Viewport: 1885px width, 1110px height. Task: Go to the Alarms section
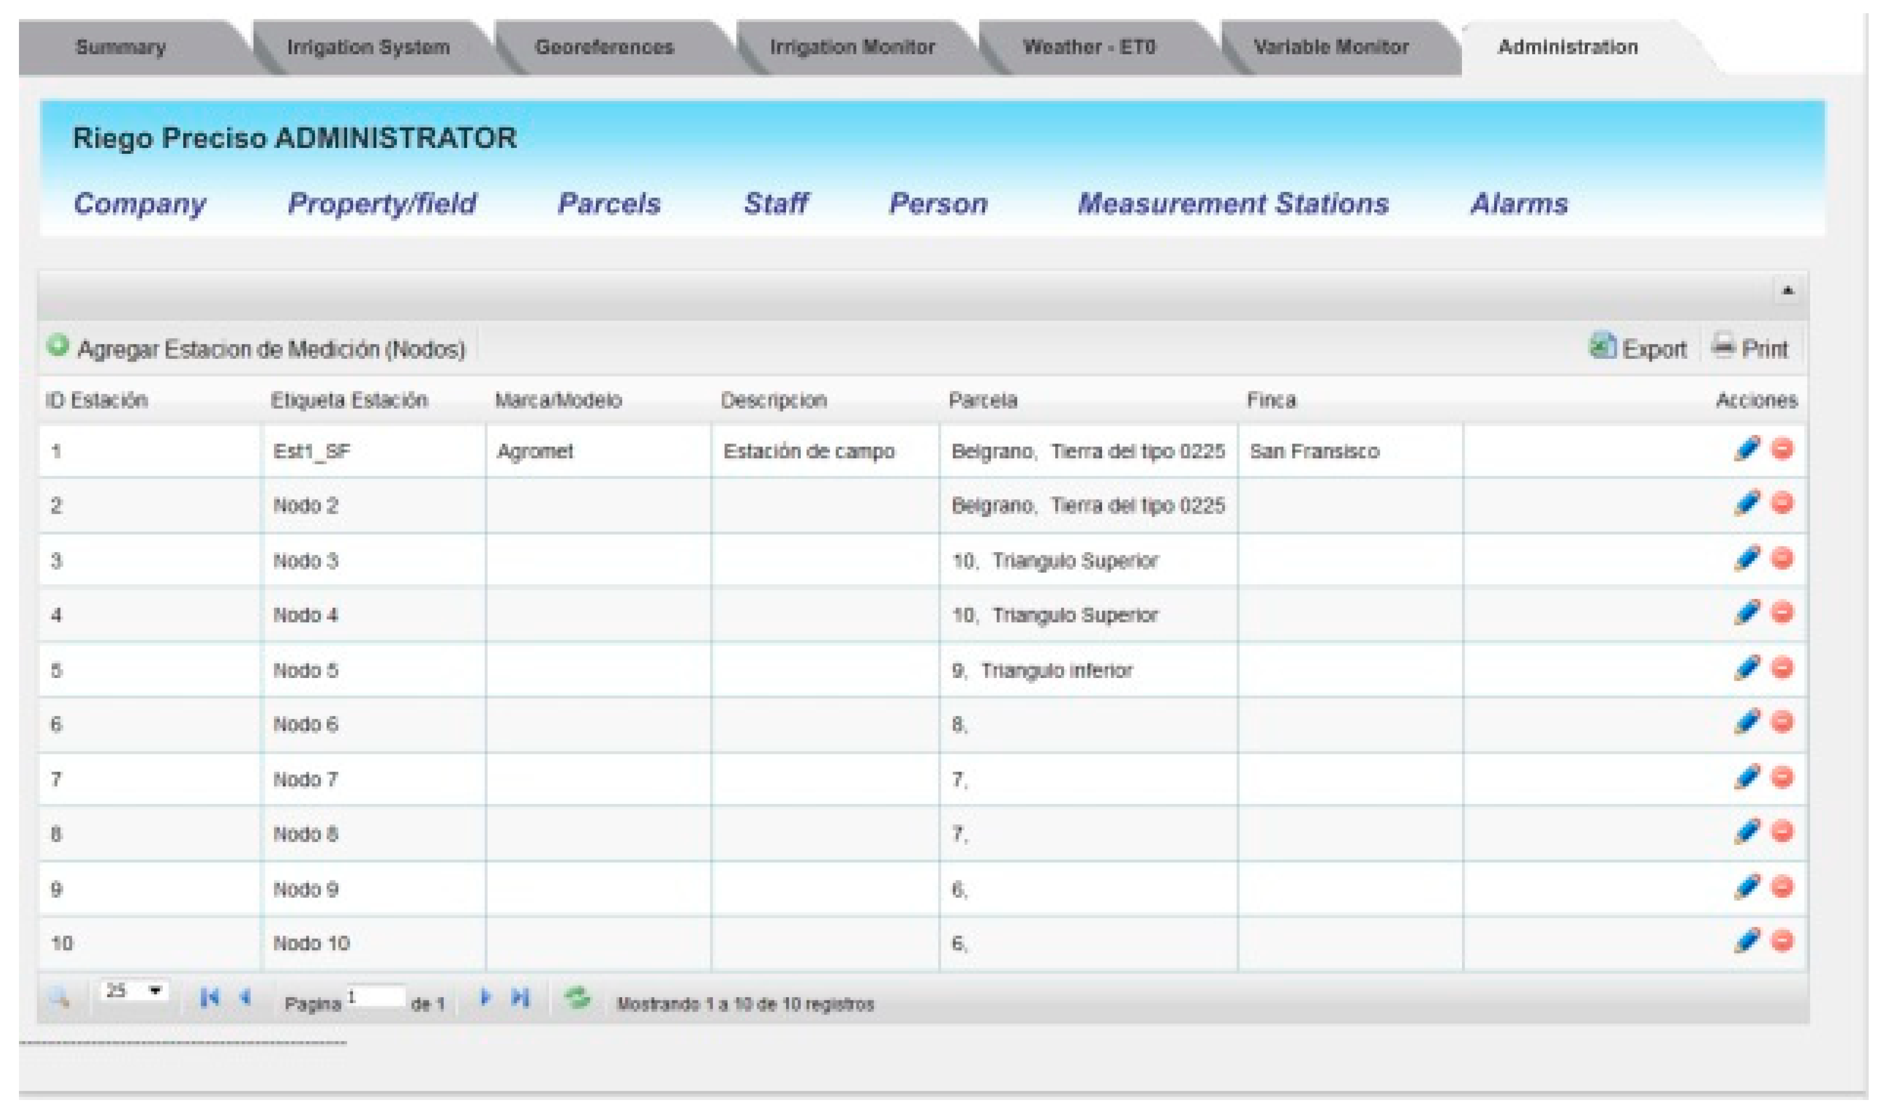1518,203
